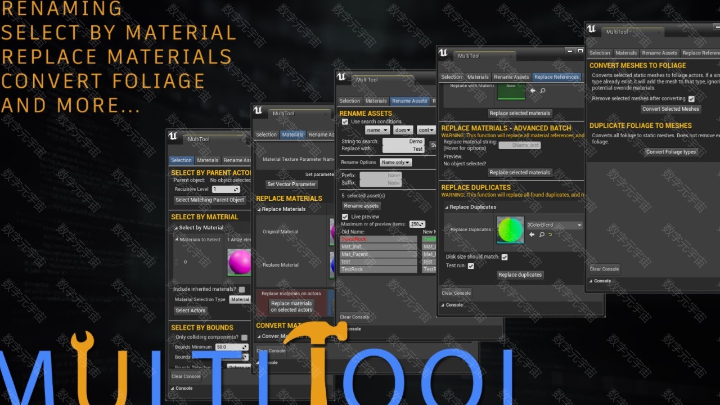Enable Only colliding components checkbox
This screenshot has width=720, height=405.
(x=244, y=337)
